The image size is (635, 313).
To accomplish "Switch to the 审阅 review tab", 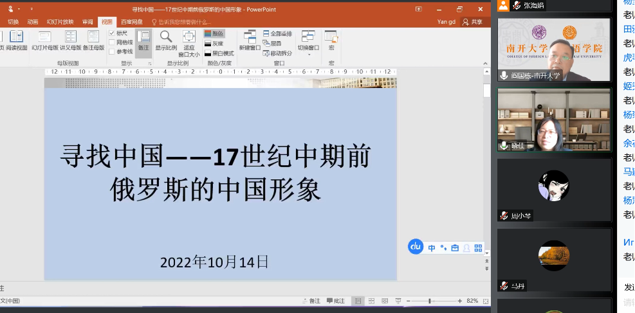I will pos(87,21).
